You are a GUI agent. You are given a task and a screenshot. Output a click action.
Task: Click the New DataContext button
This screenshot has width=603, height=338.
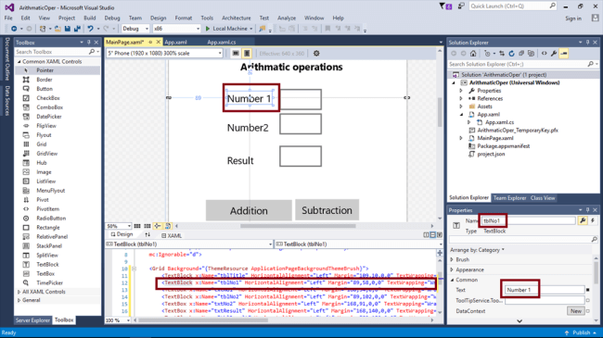576,311
